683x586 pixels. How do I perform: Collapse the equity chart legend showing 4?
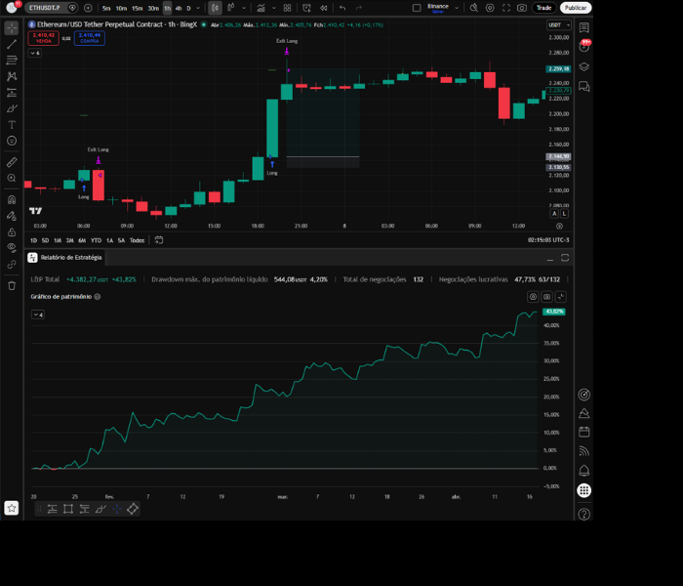coord(38,314)
